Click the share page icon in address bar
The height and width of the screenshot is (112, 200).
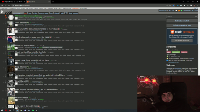pos(170,6)
